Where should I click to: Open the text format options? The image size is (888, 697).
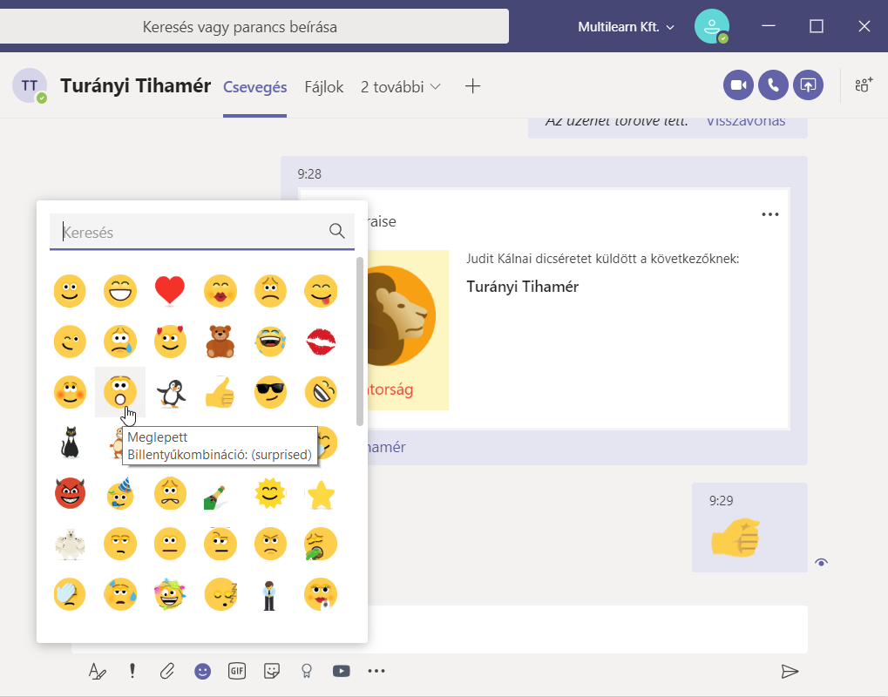98,671
